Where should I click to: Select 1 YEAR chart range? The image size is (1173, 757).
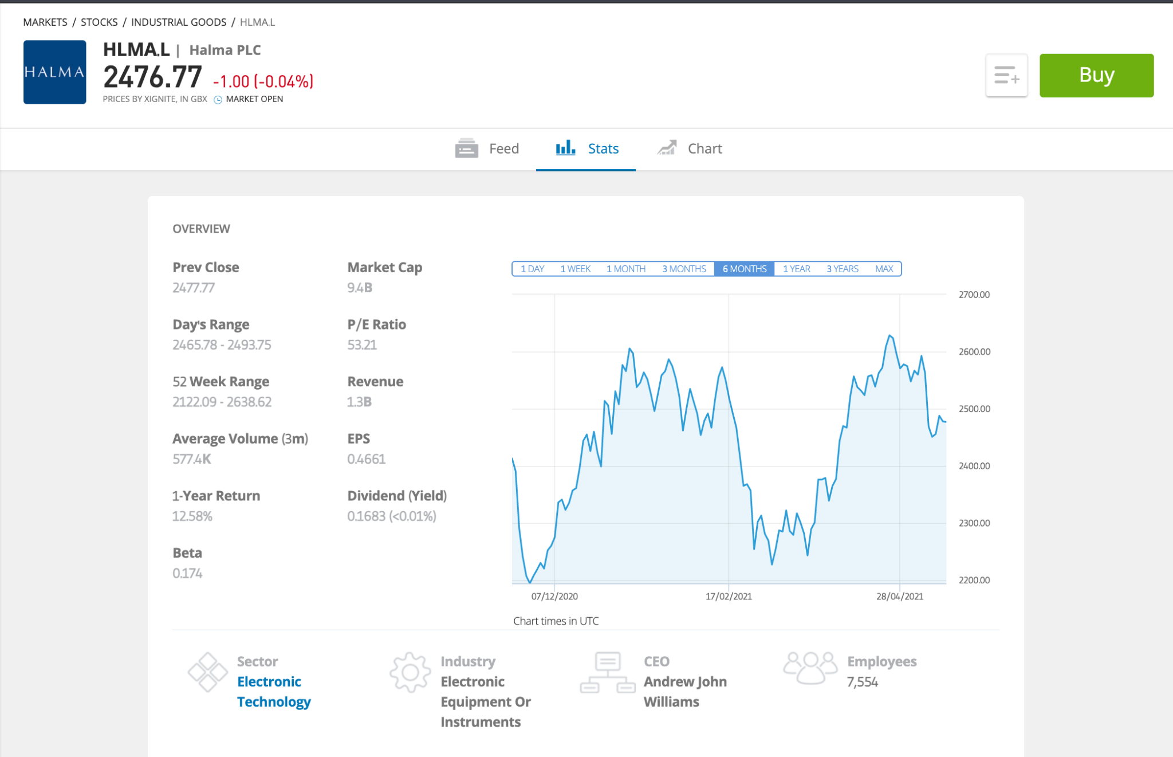(x=796, y=269)
